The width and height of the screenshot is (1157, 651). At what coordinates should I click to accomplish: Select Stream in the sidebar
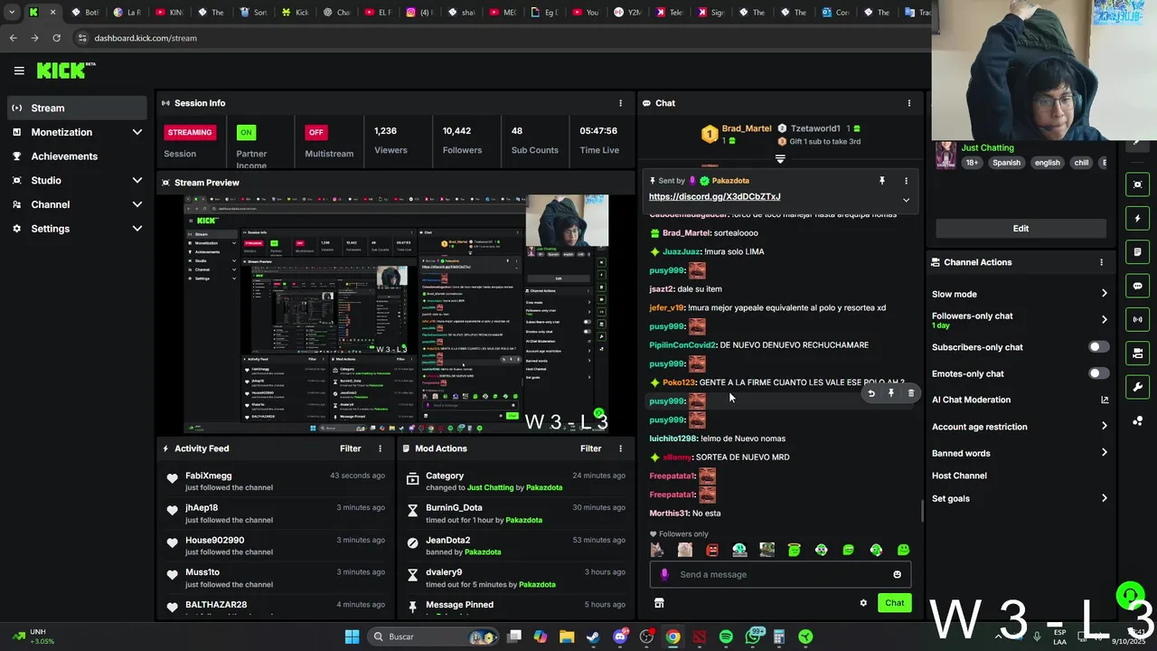(x=77, y=108)
